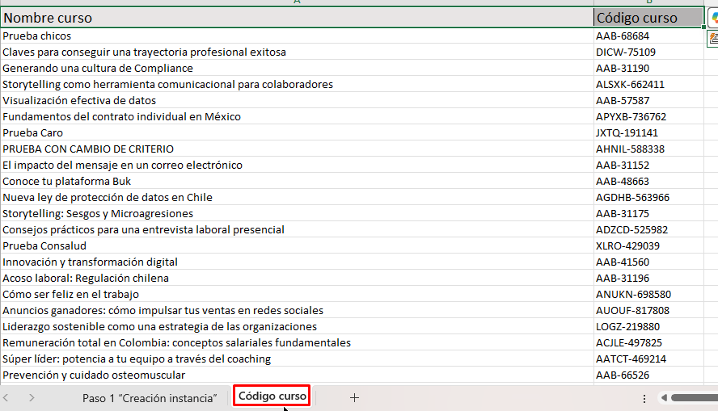This screenshot has height=411, width=718.
Task: Select the Nombre curso header cell
Action: point(296,18)
